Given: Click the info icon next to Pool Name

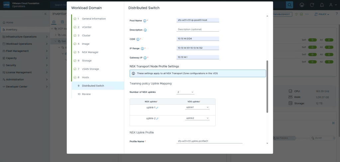Looking at the screenshot, I should click(x=145, y=21).
